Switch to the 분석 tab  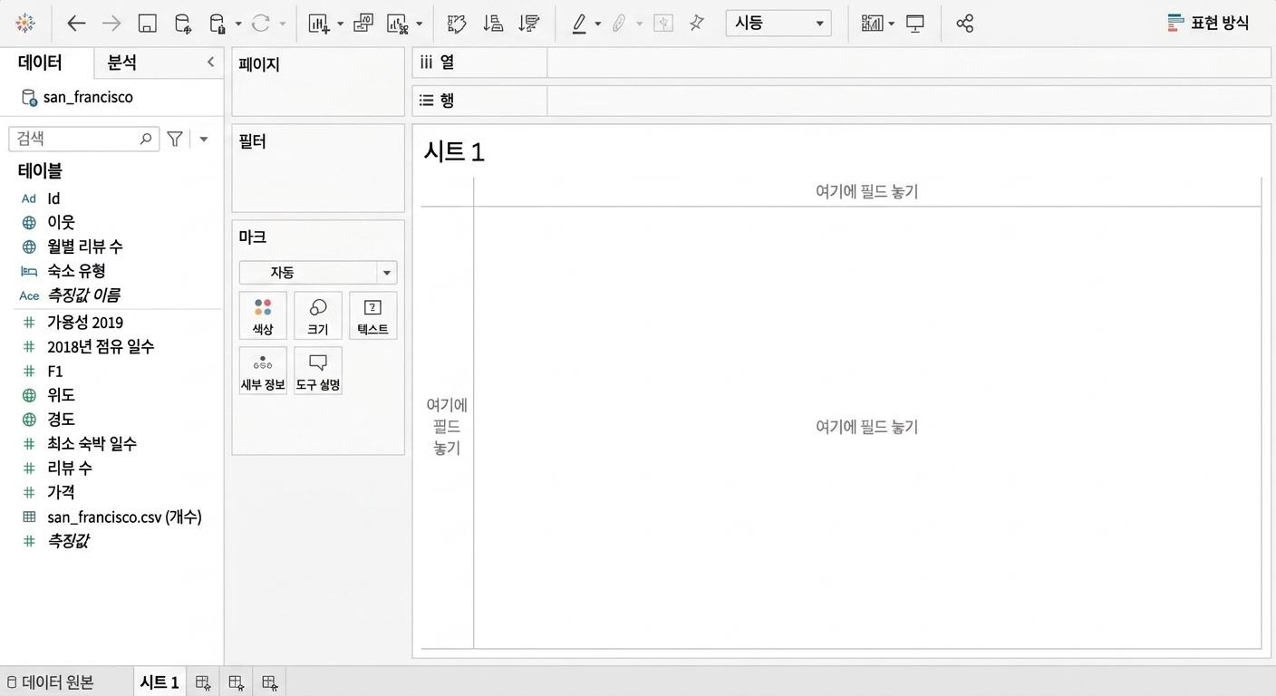[x=122, y=63]
